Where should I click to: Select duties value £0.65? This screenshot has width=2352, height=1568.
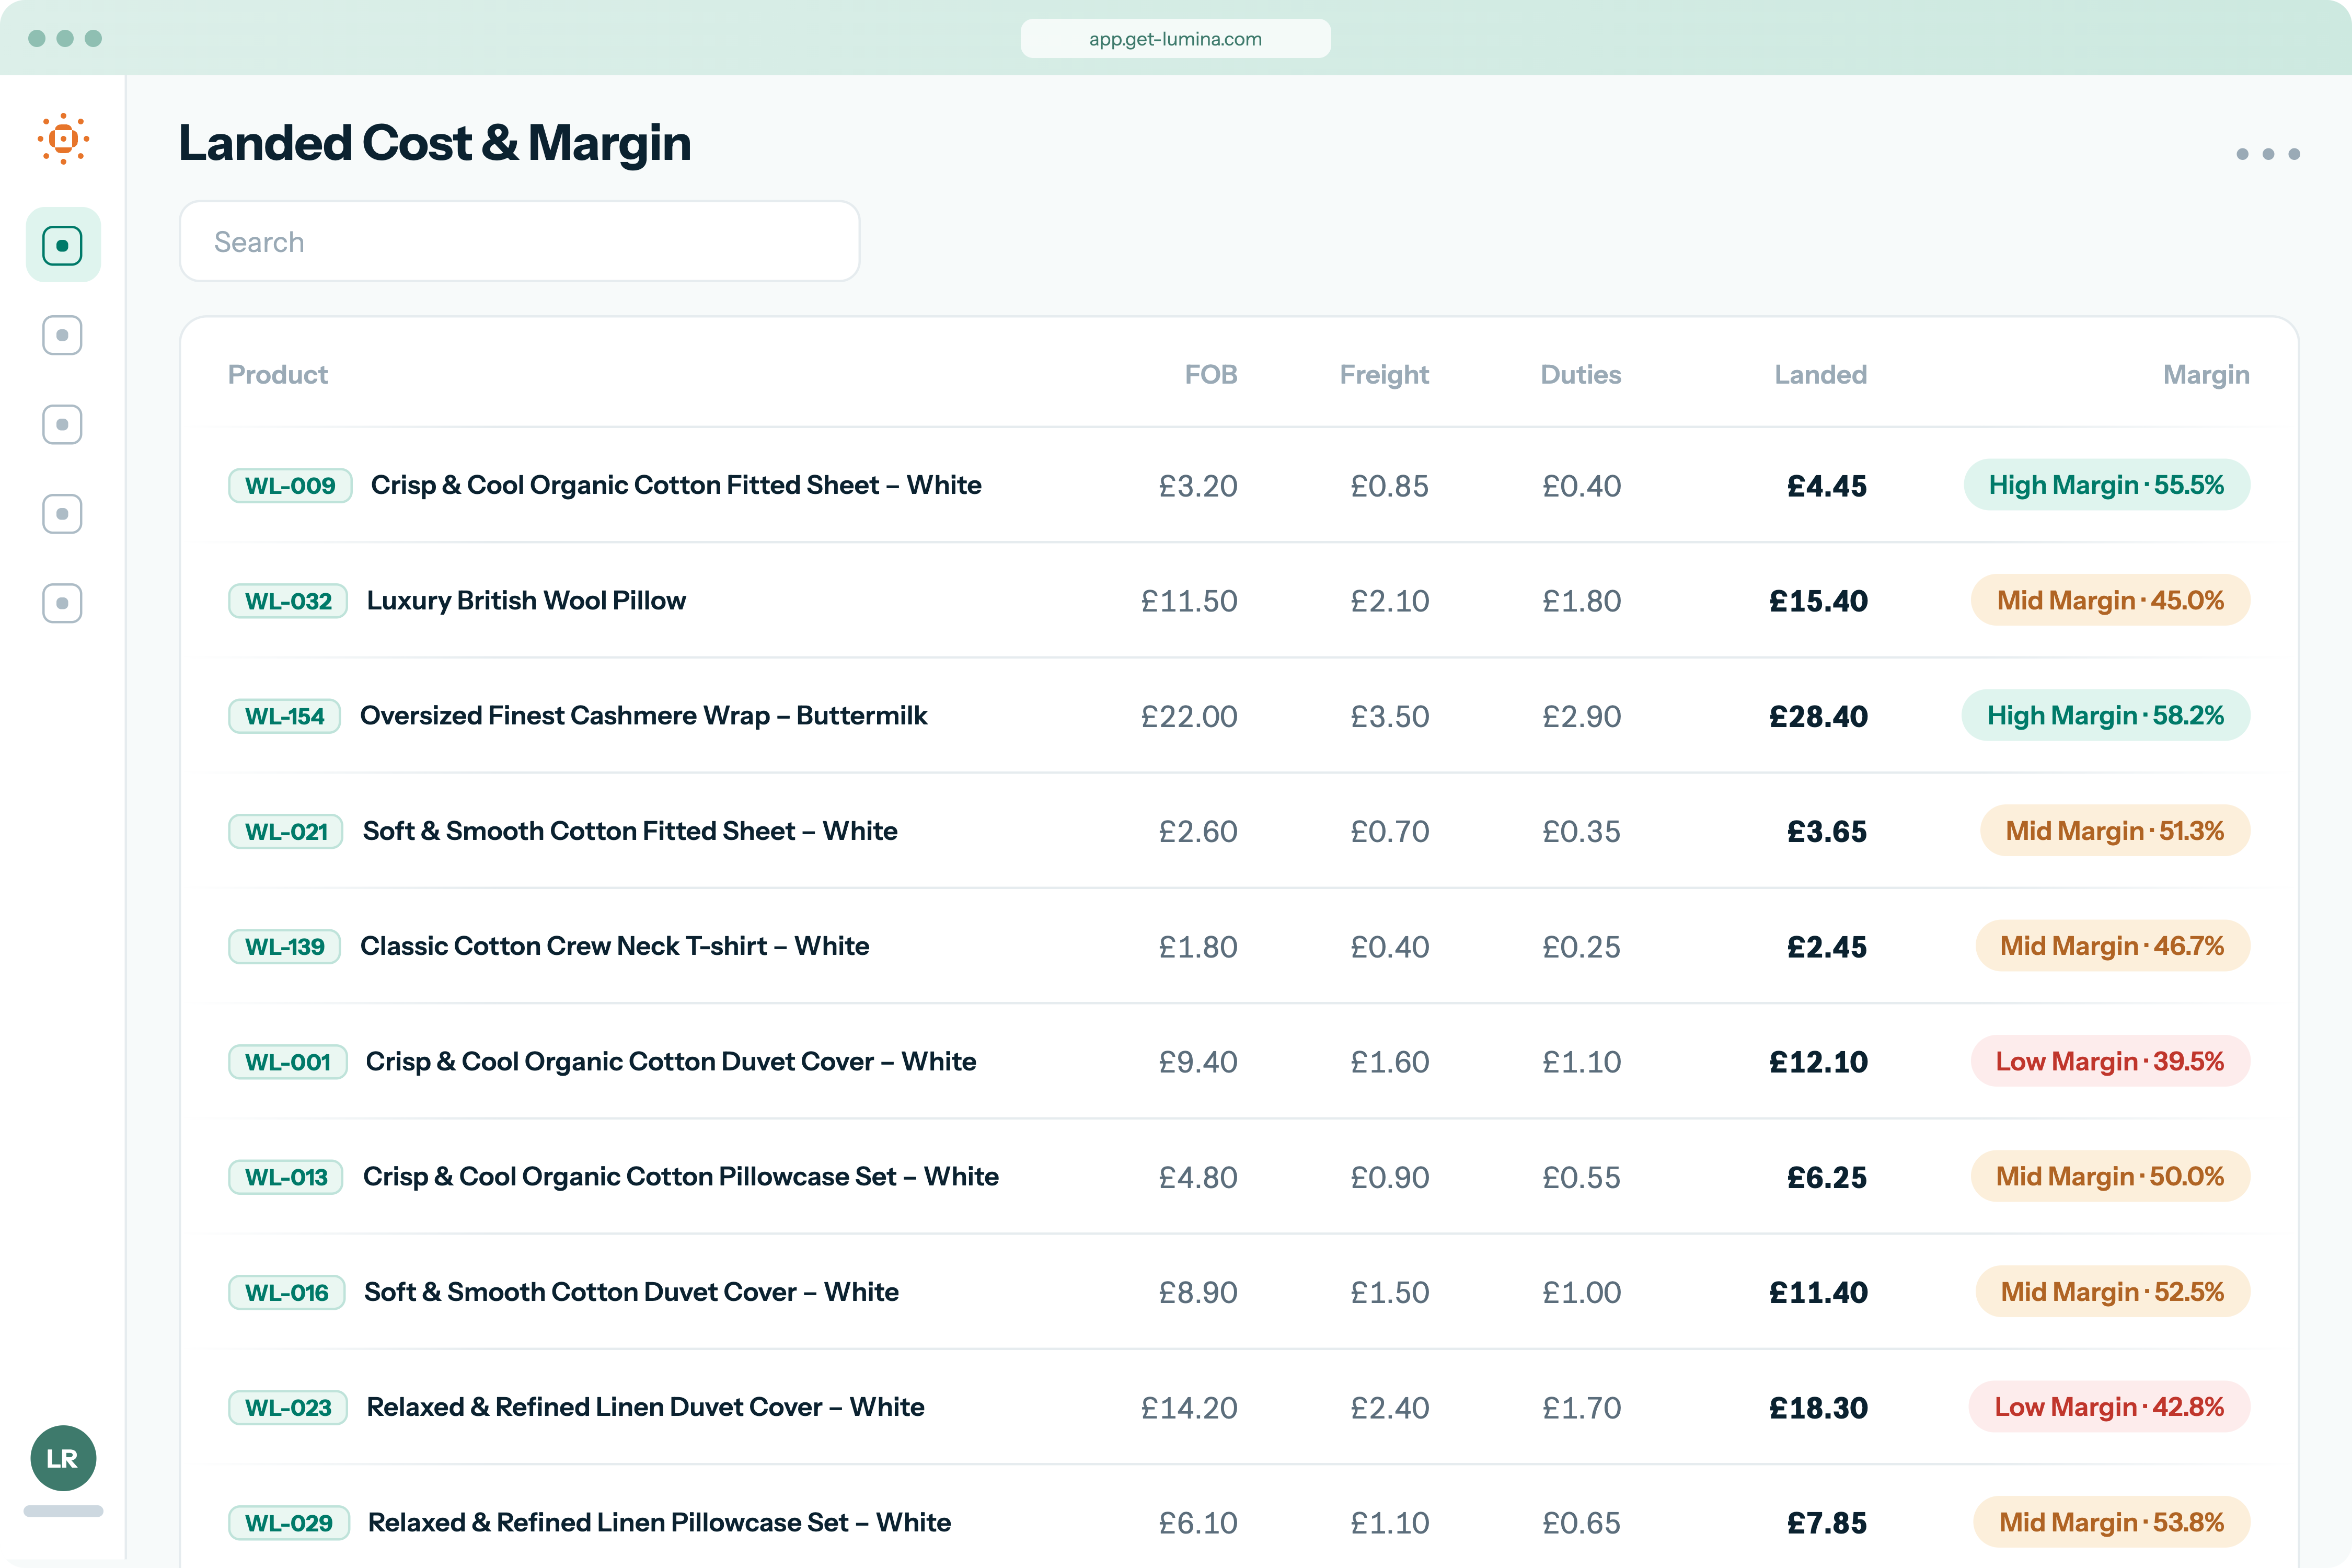(1581, 1523)
